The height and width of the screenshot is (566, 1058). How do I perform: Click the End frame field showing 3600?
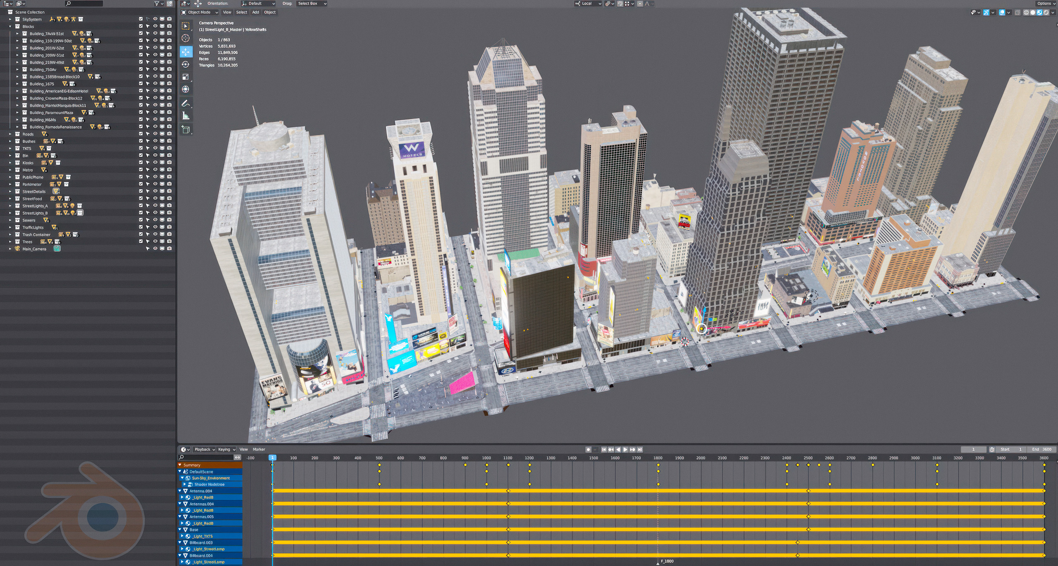[1041, 449]
